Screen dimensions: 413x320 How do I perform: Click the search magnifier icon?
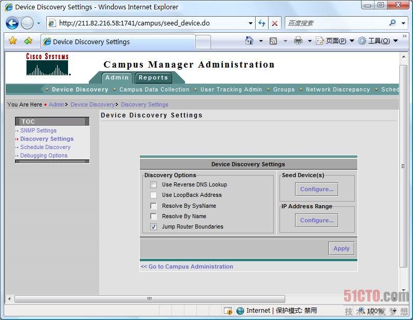[392, 23]
